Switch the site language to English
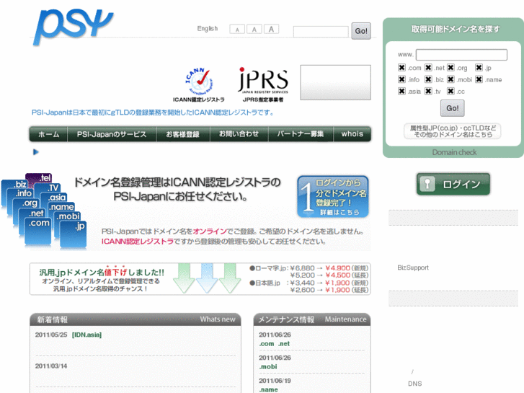Image resolution: width=524 pixels, height=393 pixels. [x=207, y=29]
